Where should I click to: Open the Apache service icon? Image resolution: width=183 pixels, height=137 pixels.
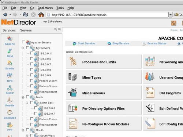tap(10, 38)
